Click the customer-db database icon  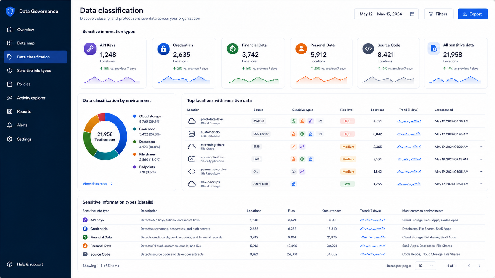[x=192, y=134]
